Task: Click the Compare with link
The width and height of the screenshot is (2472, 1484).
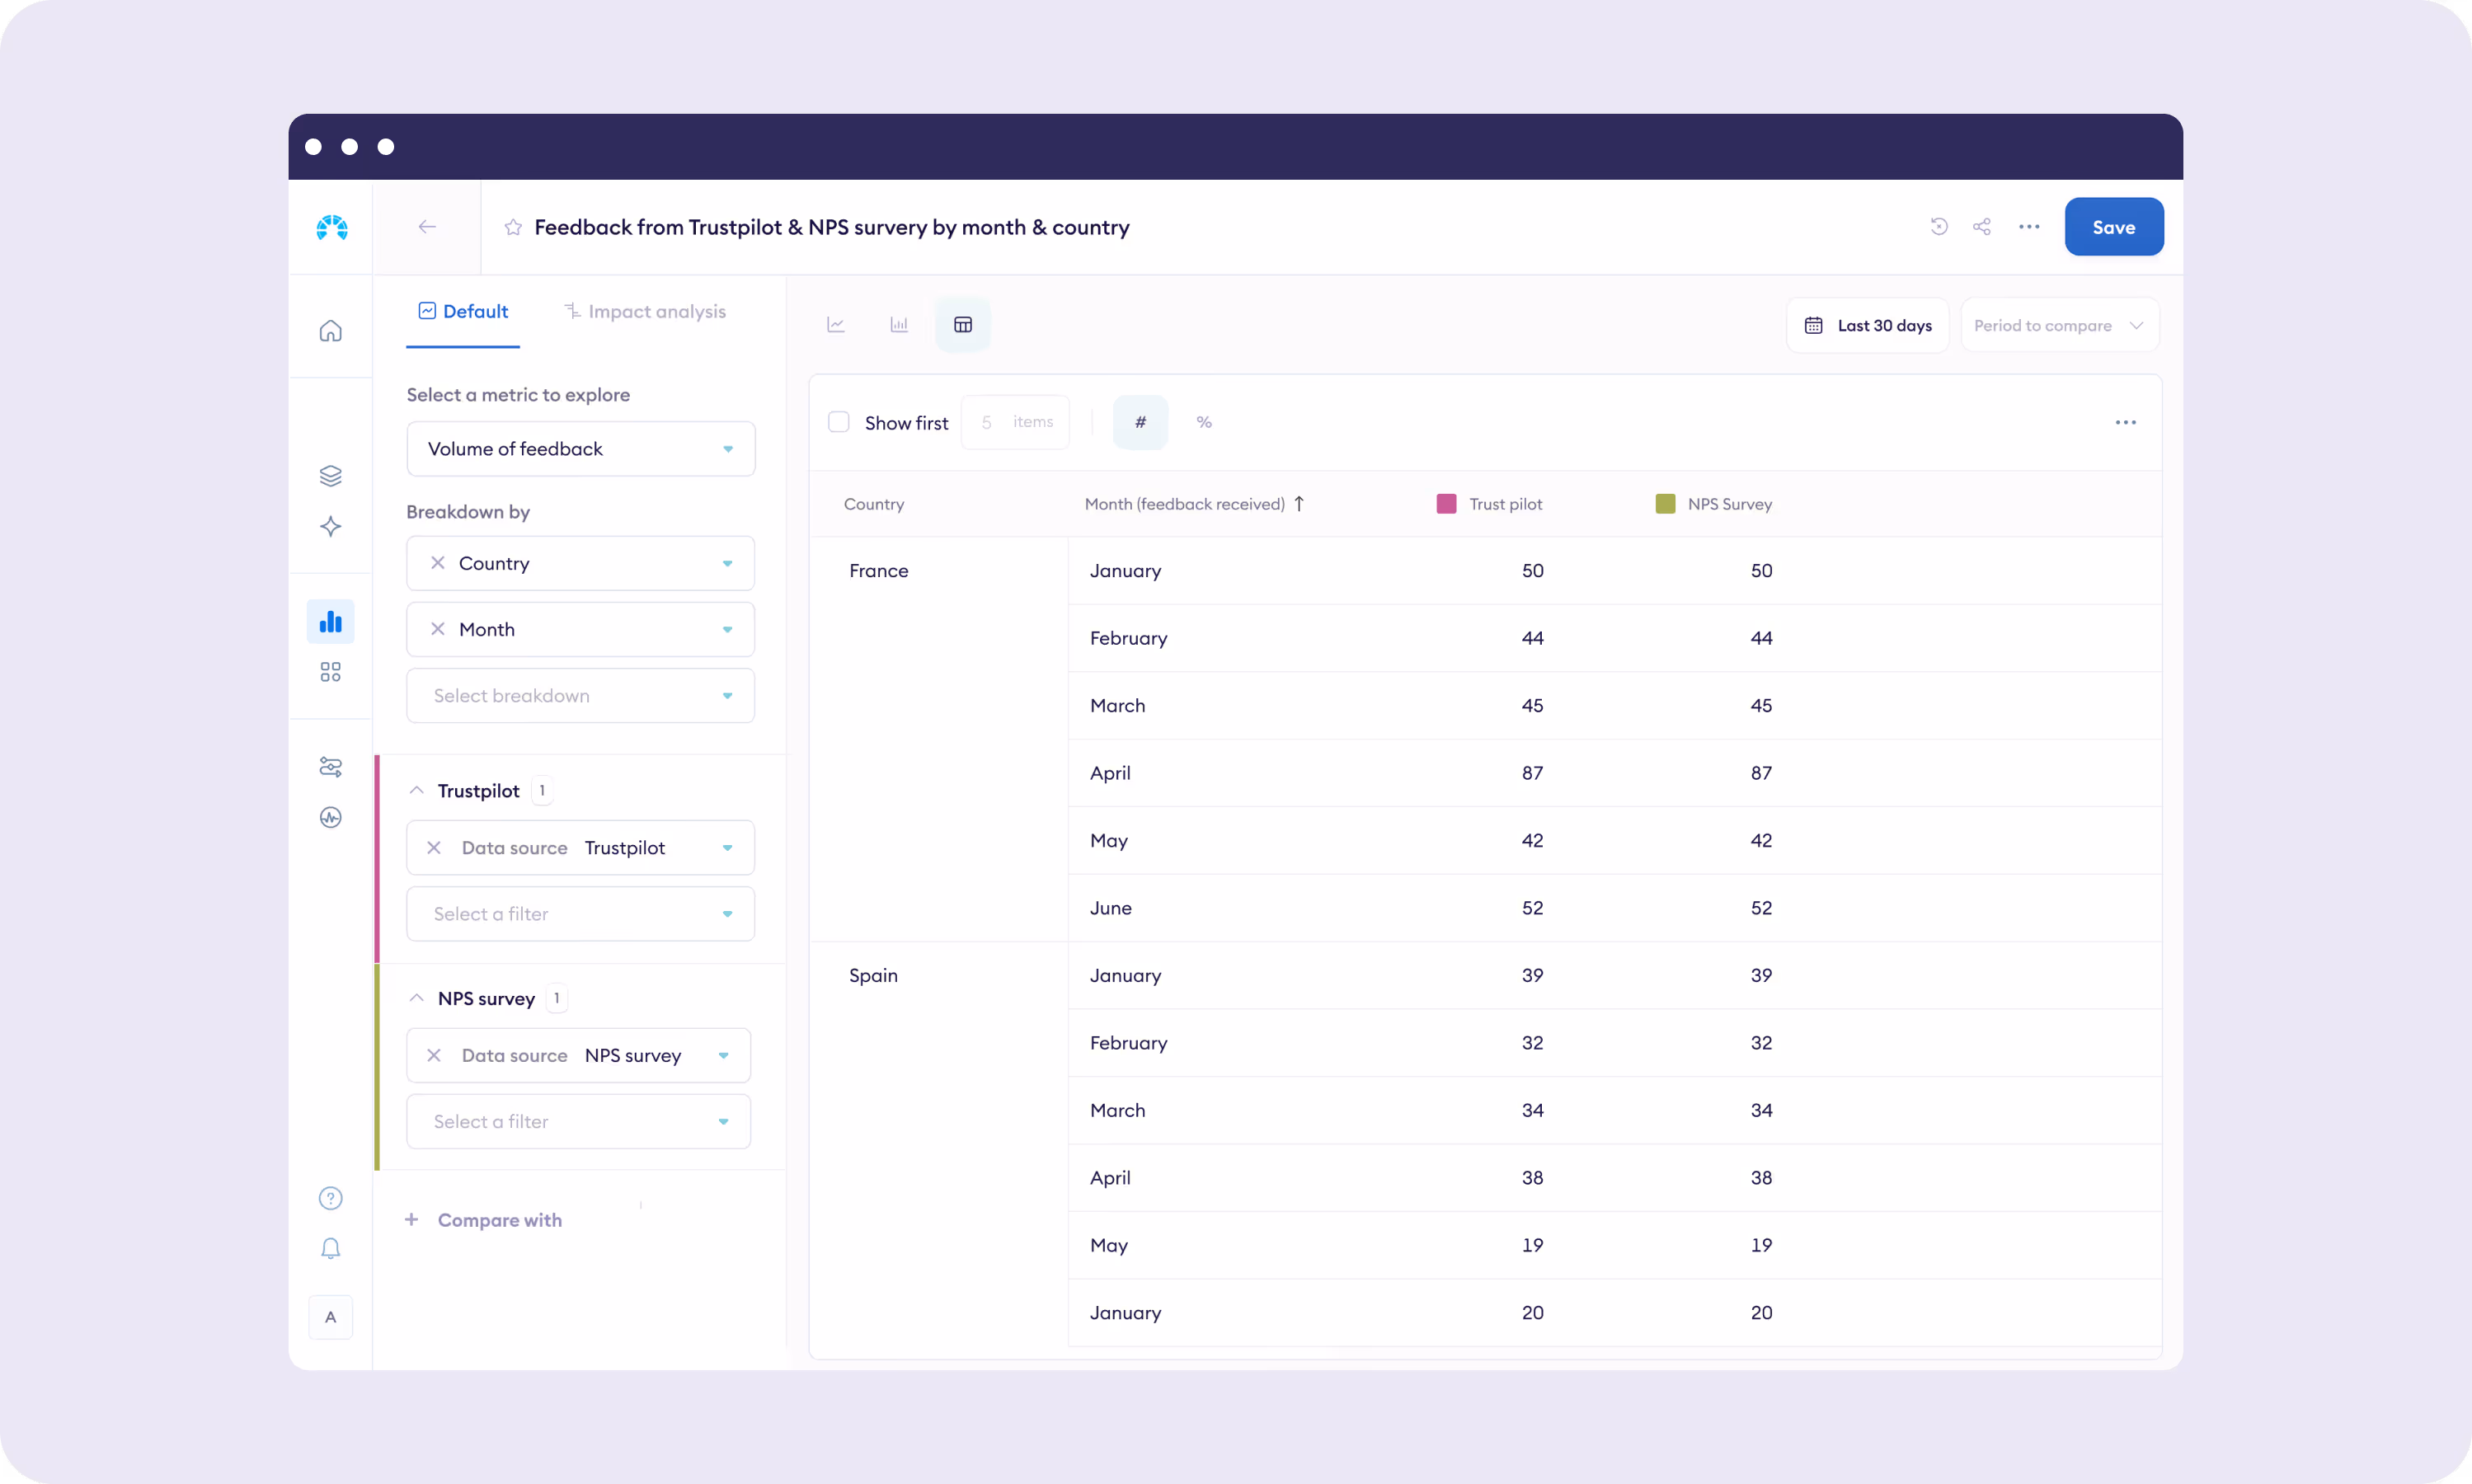Action: 499,1220
